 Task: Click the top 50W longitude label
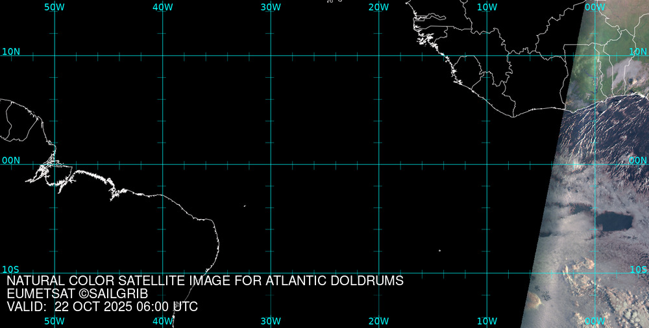click(x=55, y=7)
